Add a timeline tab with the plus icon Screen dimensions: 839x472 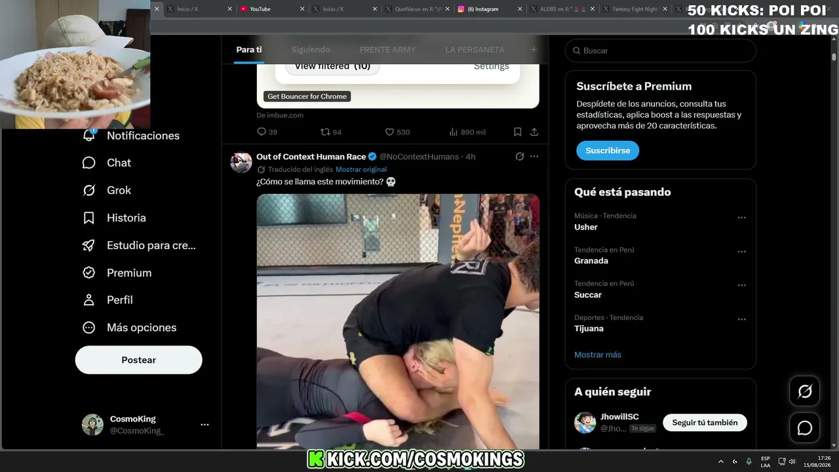point(534,50)
